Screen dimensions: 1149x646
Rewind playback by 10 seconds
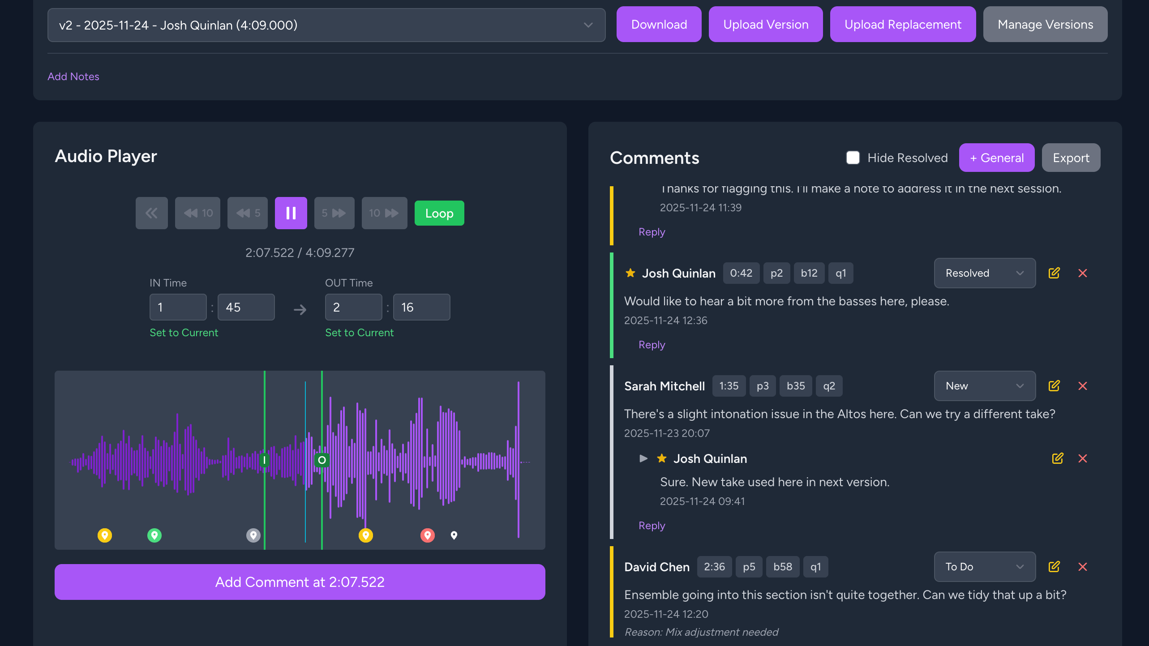(x=197, y=213)
